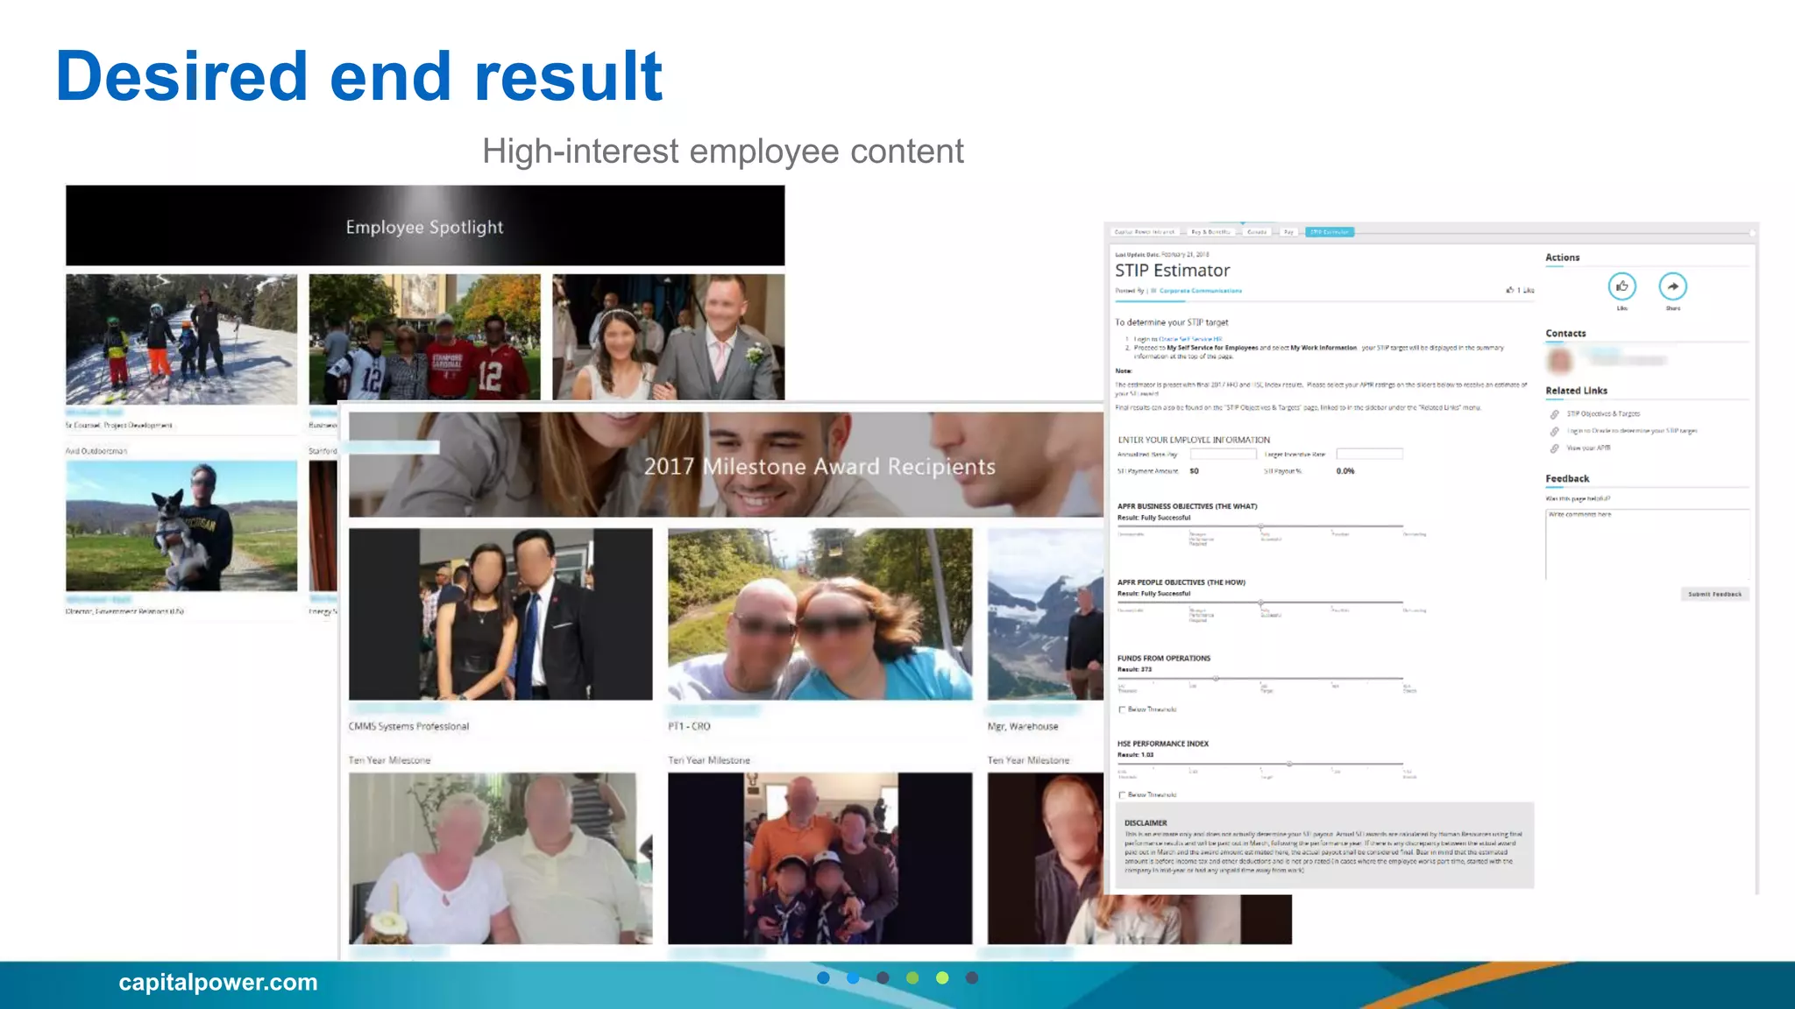Image resolution: width=1795 pixels, height=1009 pixels.
Task: Open the Pay & Benefits breadcrumb tab
Action: (1211, 232)
